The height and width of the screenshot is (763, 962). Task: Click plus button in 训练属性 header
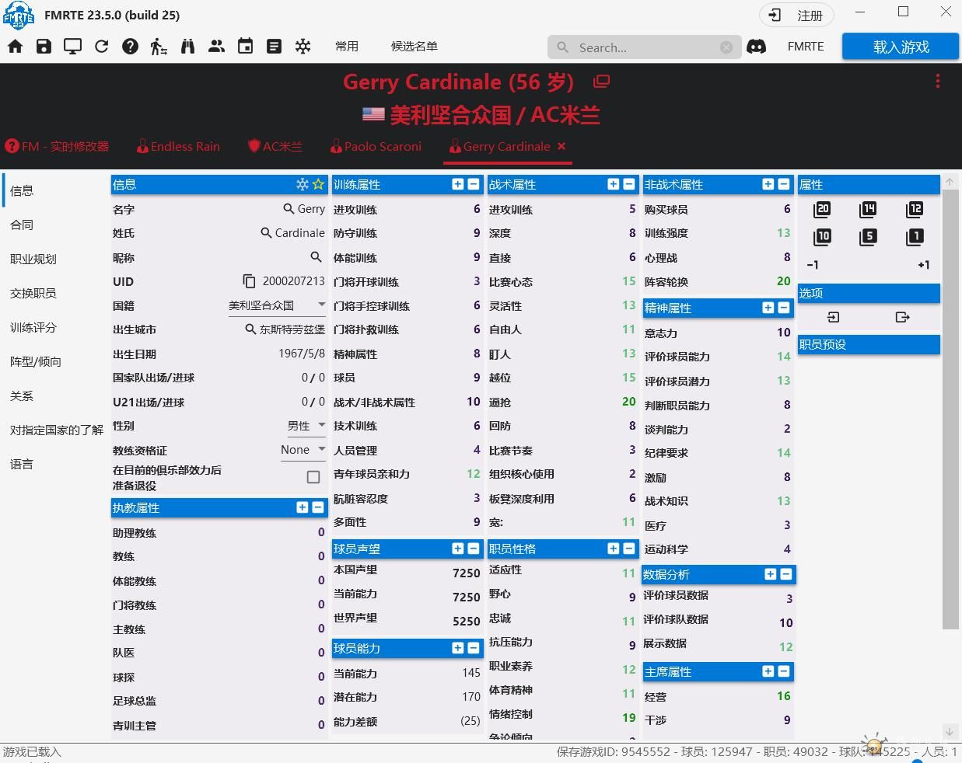(458, 184)
